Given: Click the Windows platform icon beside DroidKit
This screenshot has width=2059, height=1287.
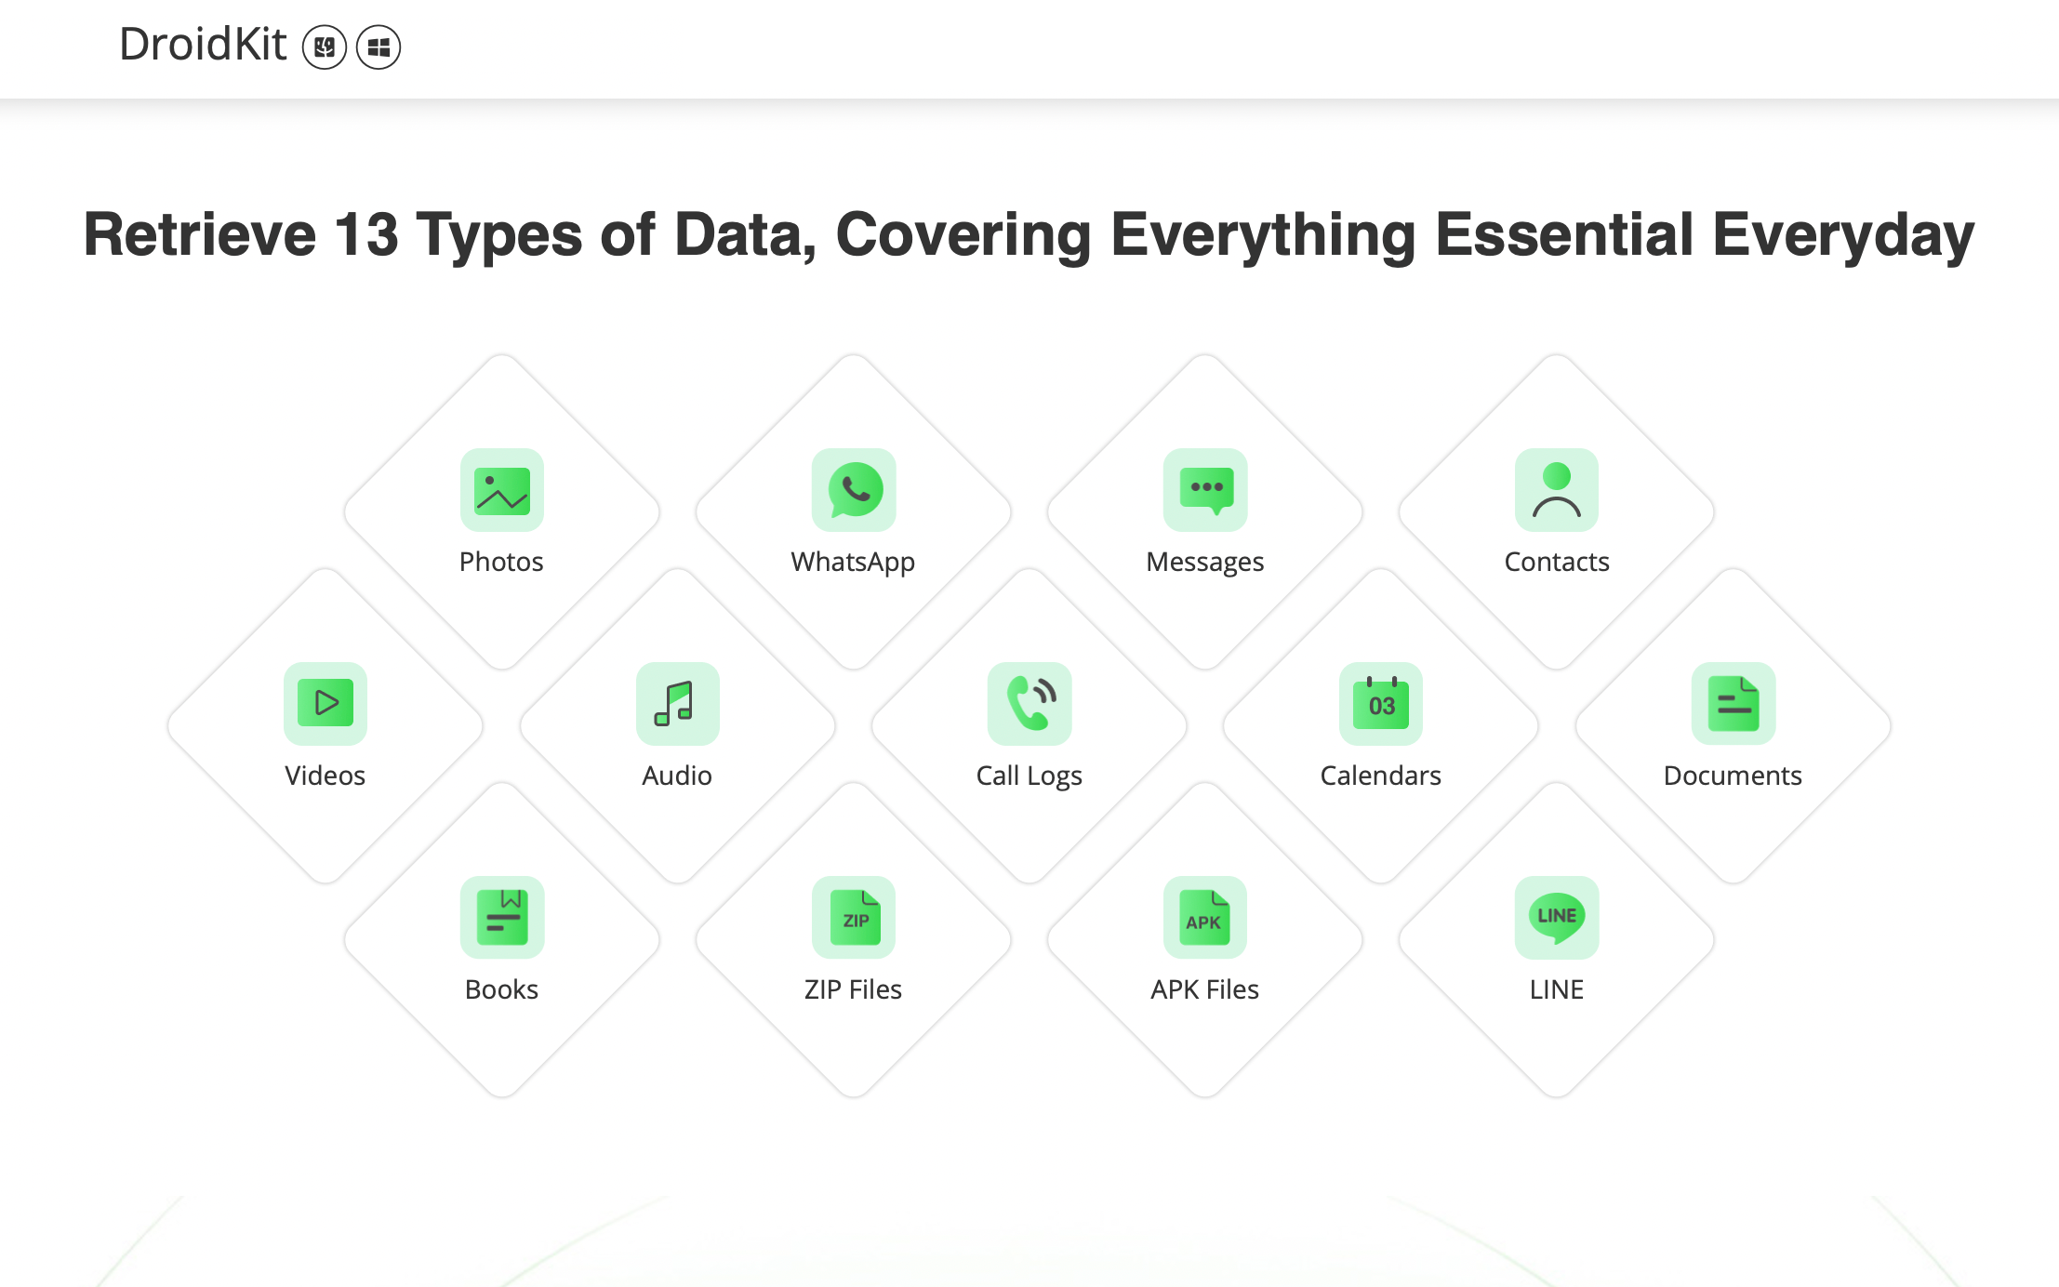Looking at the screenshot, I should tap(379, 46).
